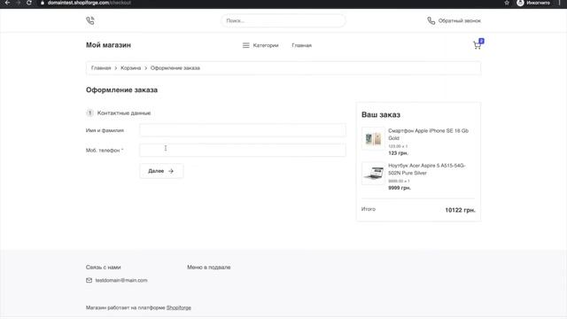The image size is (567, 319).
Task: Click the hamburger icon beside Категории
Action: [x=246, y=45]
